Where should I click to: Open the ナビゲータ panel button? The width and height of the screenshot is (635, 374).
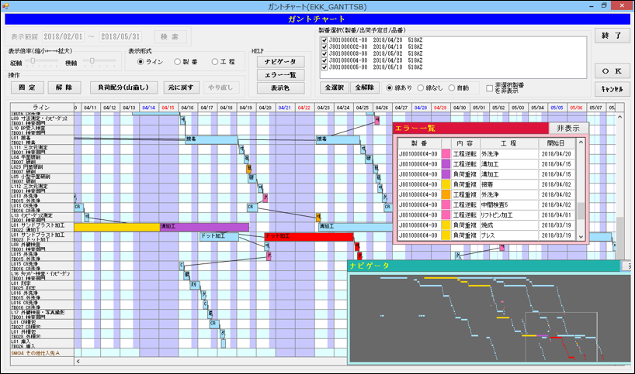pyautogui.click(x=280, y=61)
